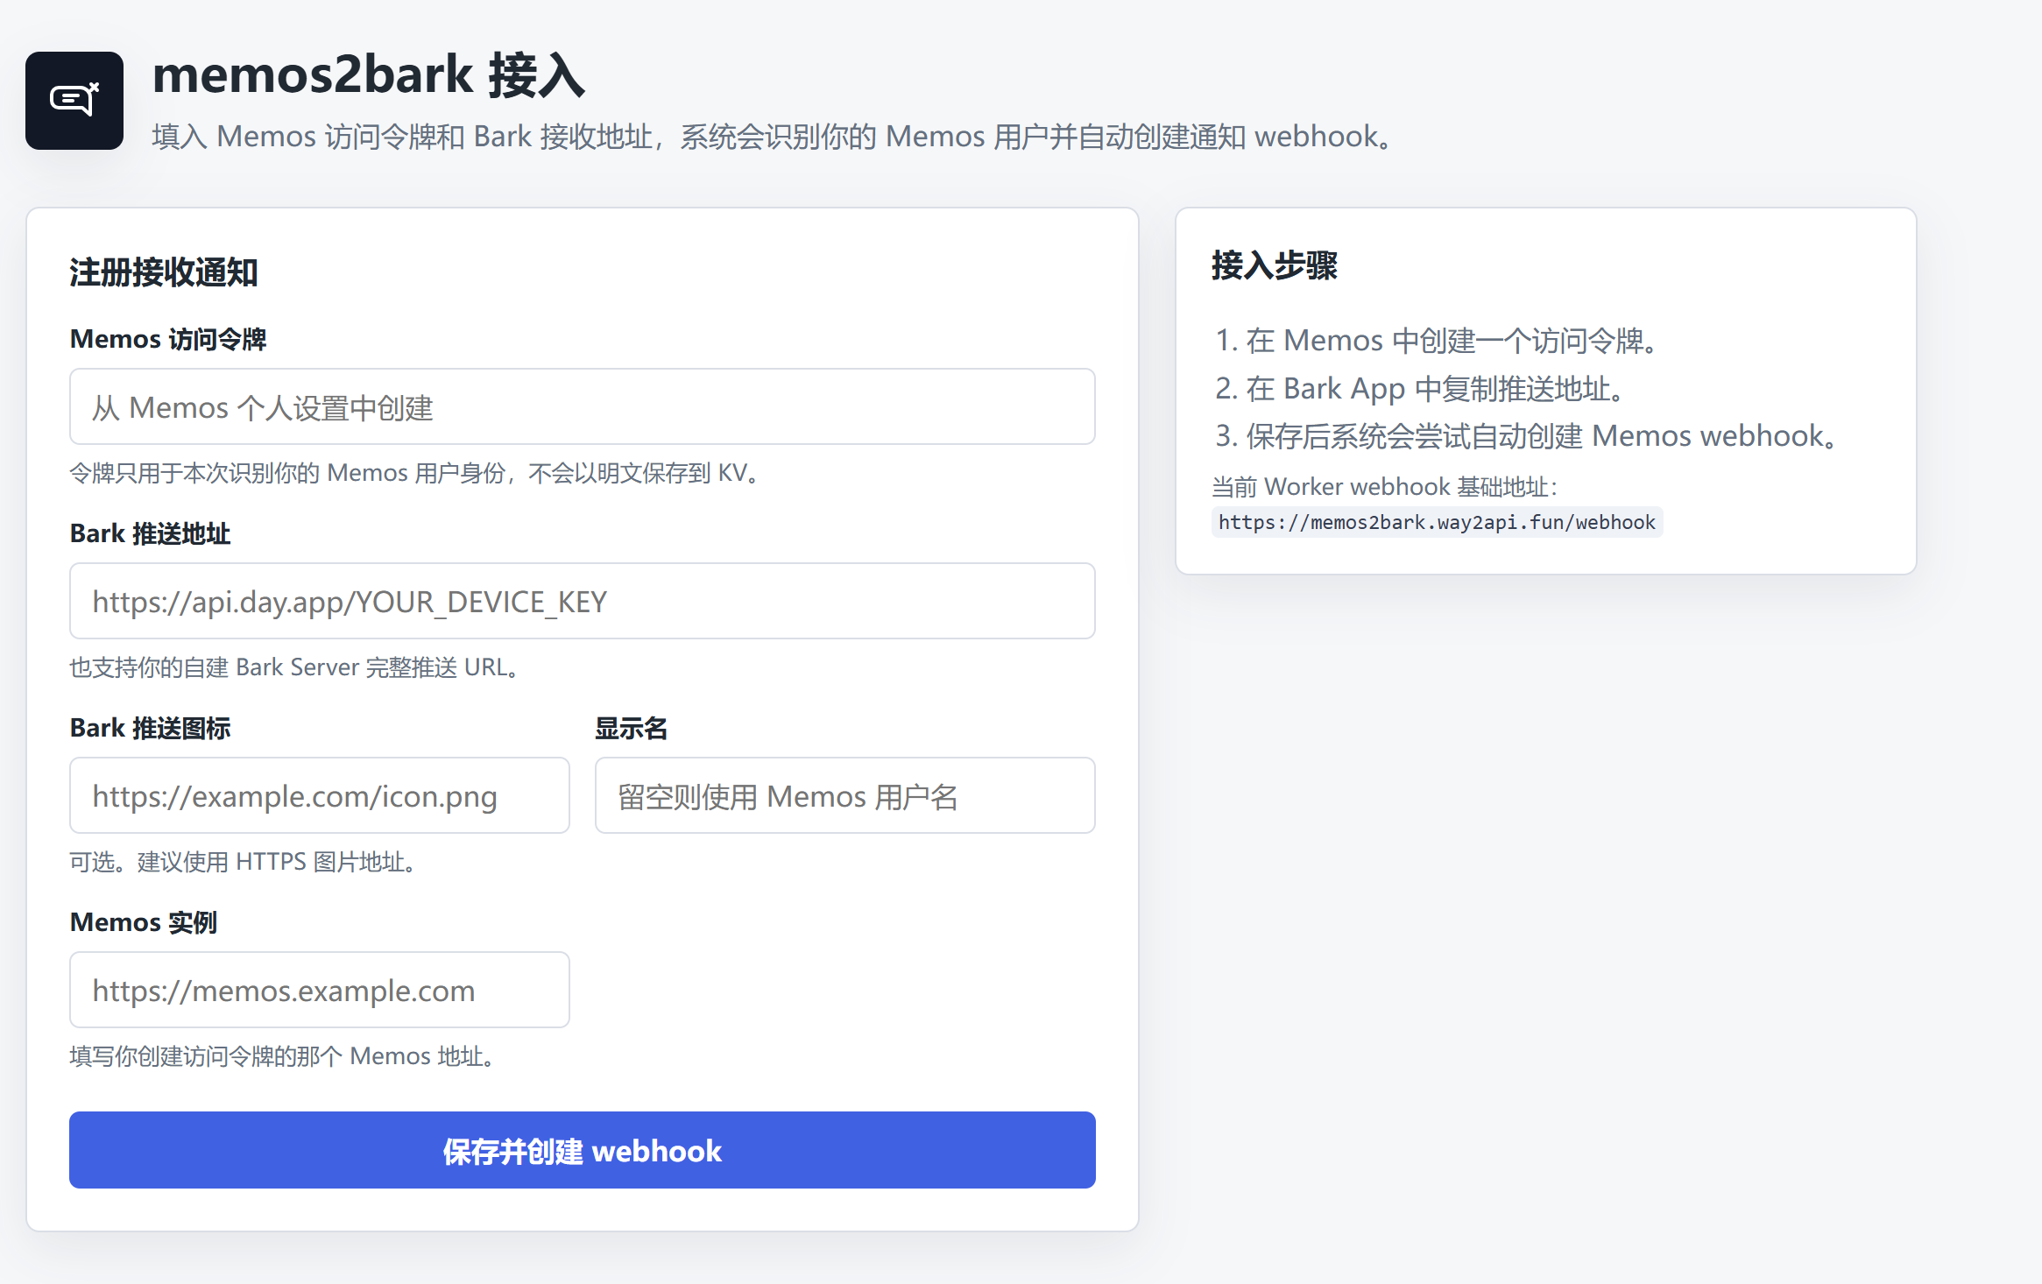This screenshot has width=2042, height=1284.
Task: Focus the Memos 实例 address field
Action: (320, 990)
